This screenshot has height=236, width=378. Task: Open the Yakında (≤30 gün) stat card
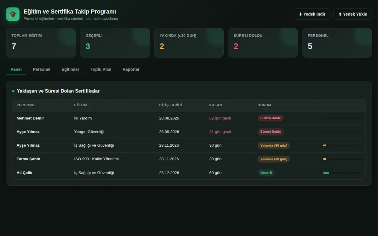[189, 43]
